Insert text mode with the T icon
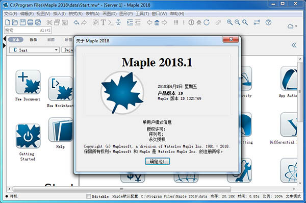The width and height of the screenshot is (306, 203). 103,22
